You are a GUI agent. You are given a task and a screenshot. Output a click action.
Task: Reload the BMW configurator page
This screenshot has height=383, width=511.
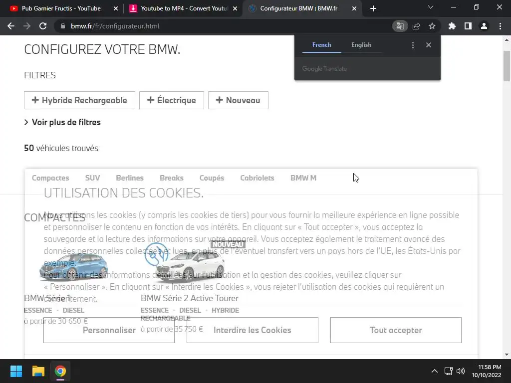(43, 26)
